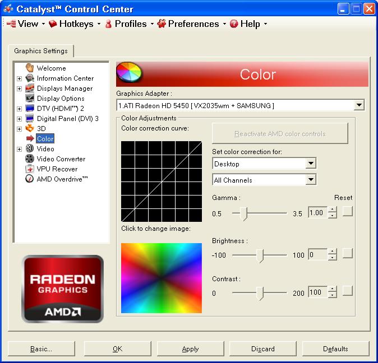Click the Catalyst title bar app icon

tap(8, 9)
